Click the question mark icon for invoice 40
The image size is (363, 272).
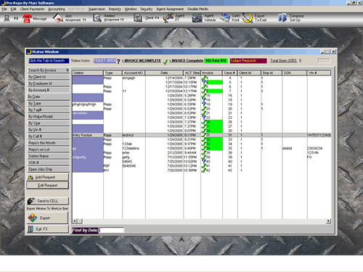(204, 161)
